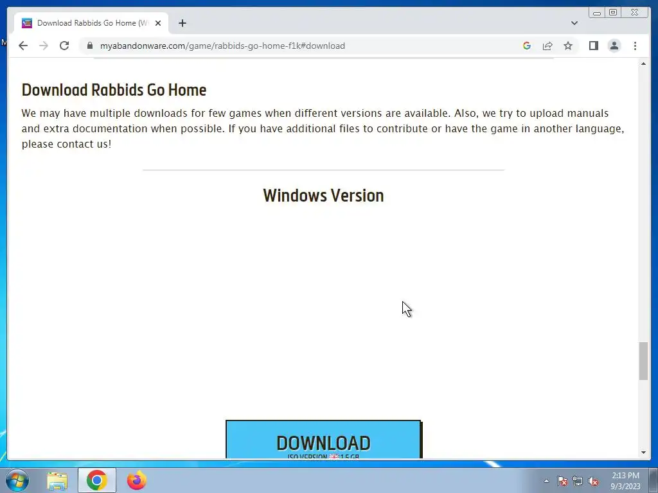
Task: Click the scrollbar up arrow
Action: (x=643, y=64)
